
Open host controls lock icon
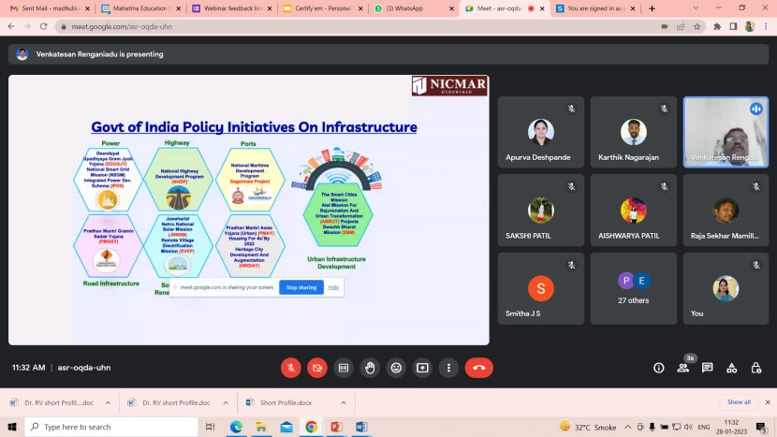coord(755,368)
